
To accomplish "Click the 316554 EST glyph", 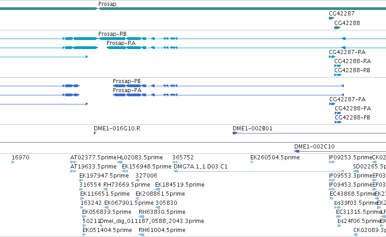I will point(81,189).
